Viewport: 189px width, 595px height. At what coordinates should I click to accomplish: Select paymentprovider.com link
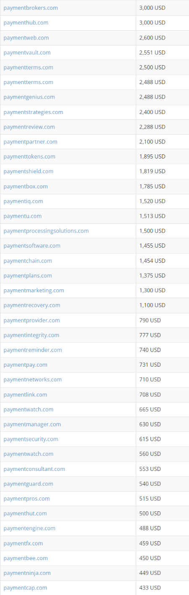(x=31, y=320)
